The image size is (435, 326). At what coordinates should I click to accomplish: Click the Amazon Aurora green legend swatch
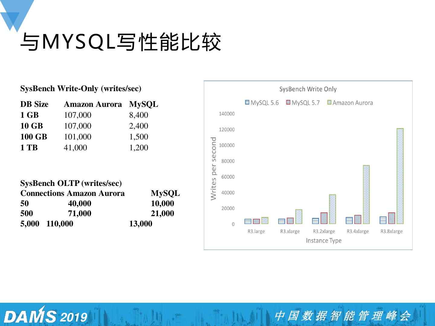329,102
